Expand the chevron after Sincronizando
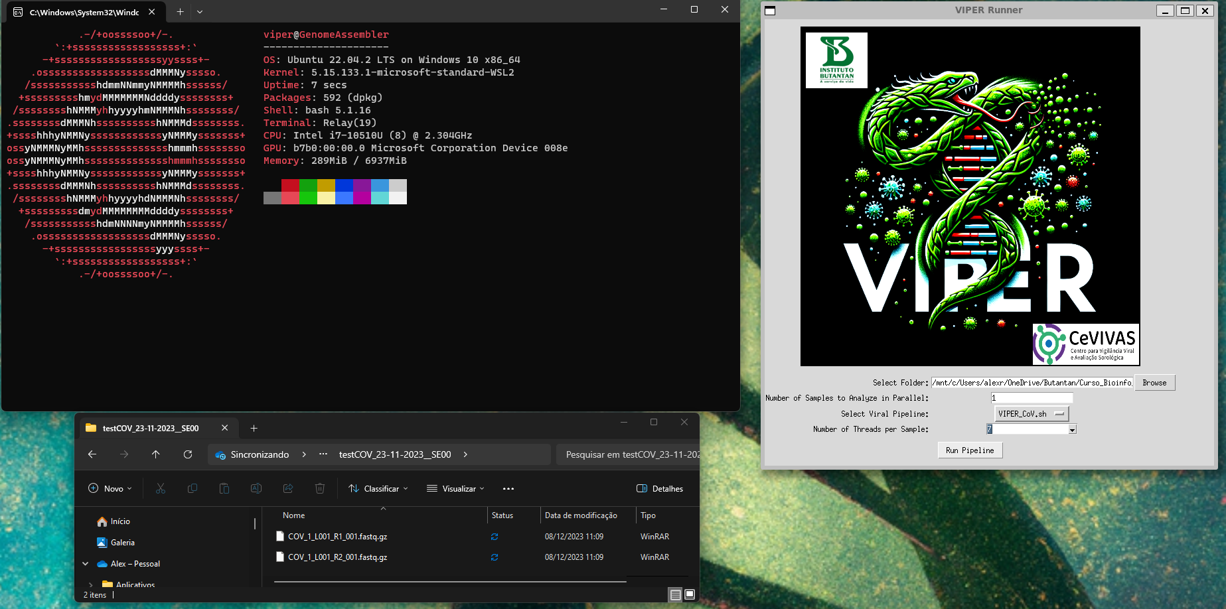 [x=304, y=454]
